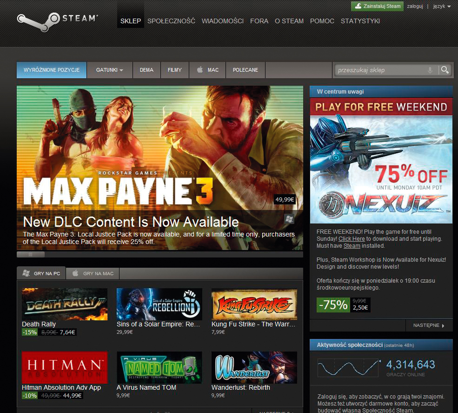Click the Nexuiz 75% off promo image

(381, 161)
